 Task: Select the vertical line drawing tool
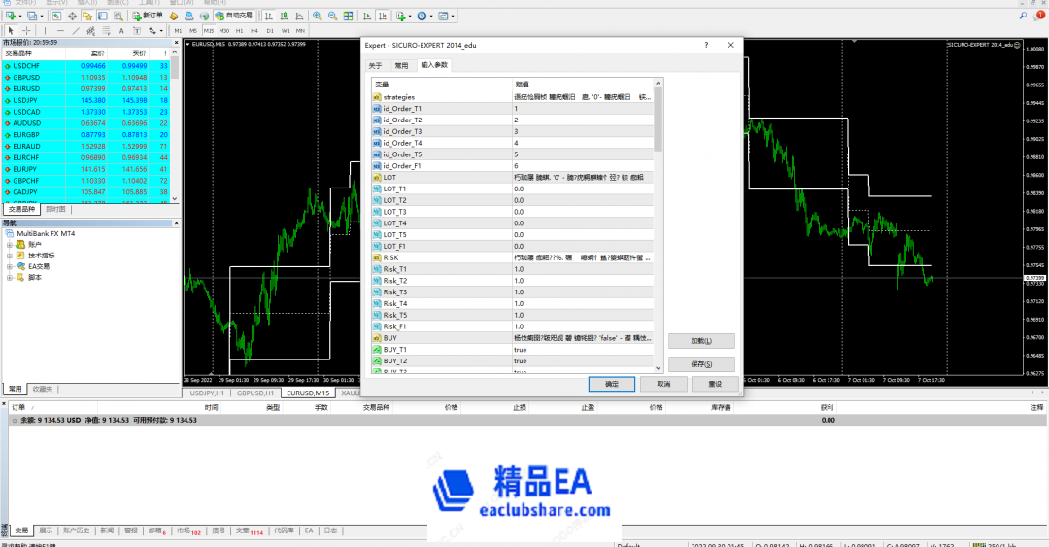(45, 31)
